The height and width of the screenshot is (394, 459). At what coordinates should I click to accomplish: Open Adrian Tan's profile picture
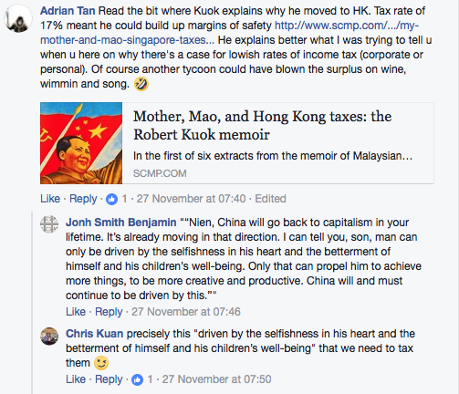tap(18, 18)
